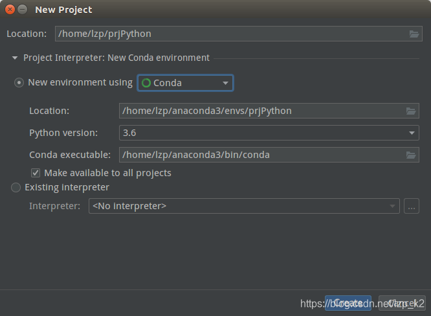The width and height of the screenshot is (431, 316).
Task: Click the green Conda logo icon
Action: click(146, 83)
